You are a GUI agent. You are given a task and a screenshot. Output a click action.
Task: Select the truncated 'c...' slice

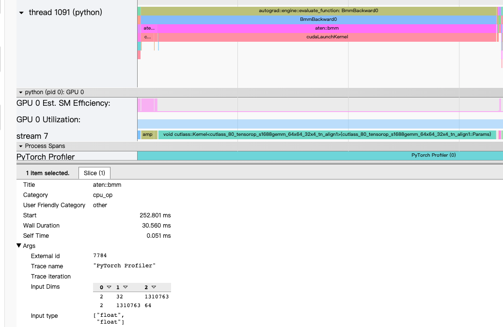(x=147, y=37)
